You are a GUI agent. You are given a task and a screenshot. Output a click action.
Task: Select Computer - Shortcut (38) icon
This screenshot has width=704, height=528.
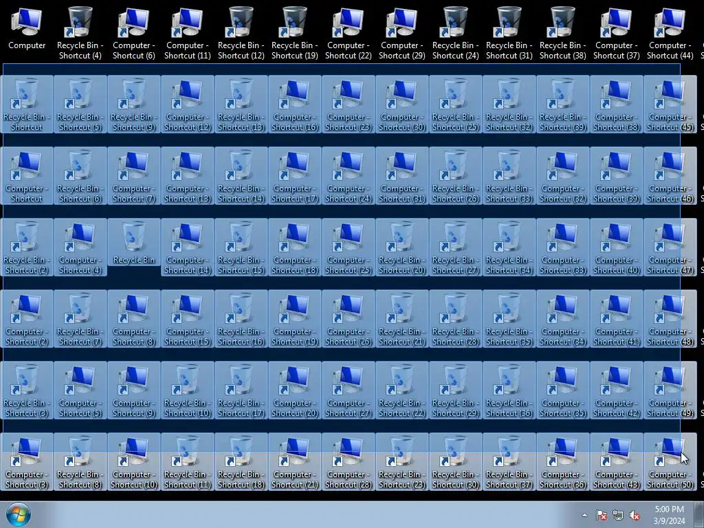617,104
